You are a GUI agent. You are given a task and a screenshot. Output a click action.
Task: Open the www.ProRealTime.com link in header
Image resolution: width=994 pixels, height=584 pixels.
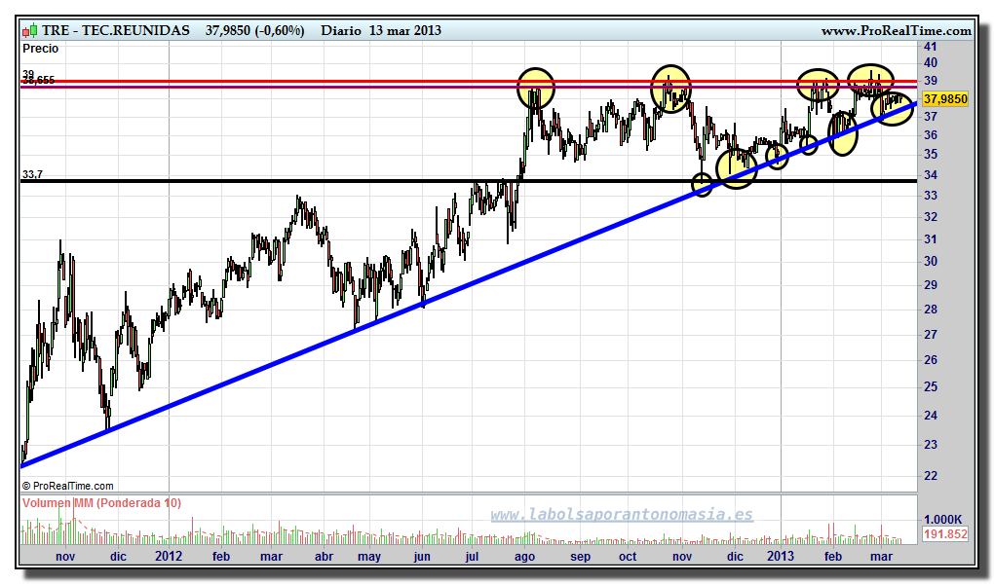pyautogui.click(x=896, y=30)
